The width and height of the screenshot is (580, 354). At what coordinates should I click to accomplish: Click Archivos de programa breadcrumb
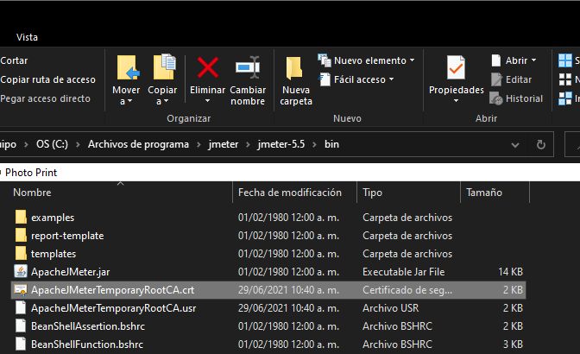tap(138, 144)
